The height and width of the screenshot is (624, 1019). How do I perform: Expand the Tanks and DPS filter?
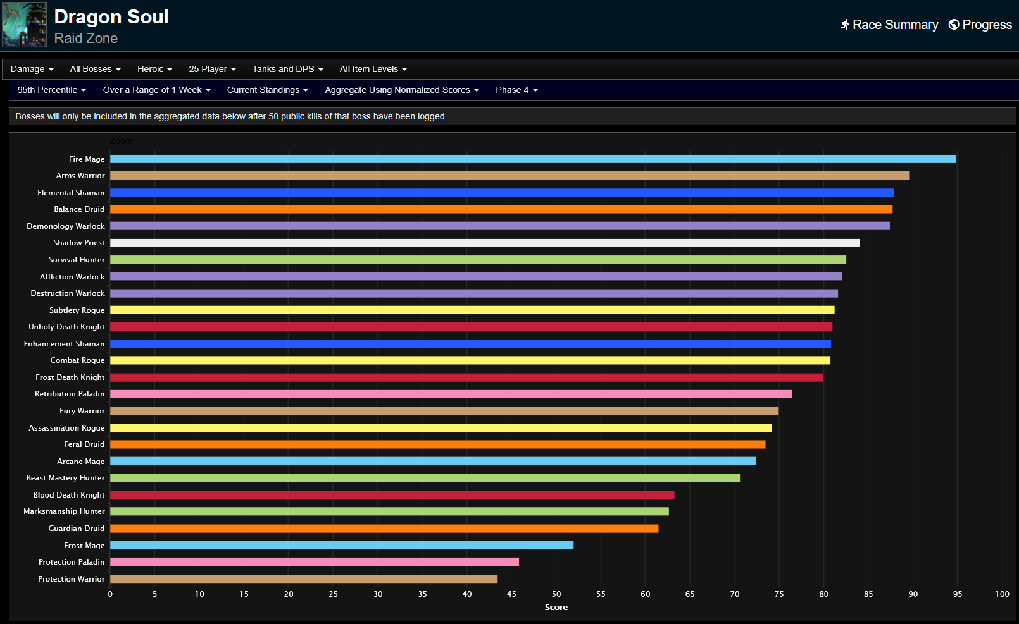coord(287,69)
